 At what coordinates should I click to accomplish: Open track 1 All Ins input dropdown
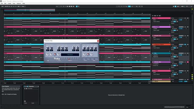coord(175,18)
